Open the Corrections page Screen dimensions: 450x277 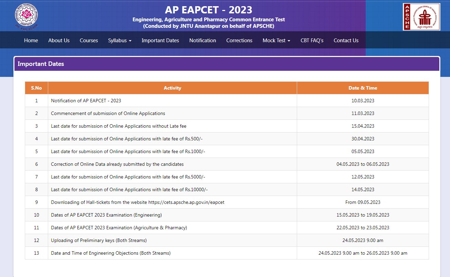click(x=239, y=40)
